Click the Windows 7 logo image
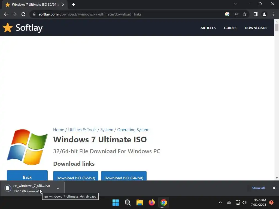The width and height of the screenshot is (279, 209). tap(27, 147)
